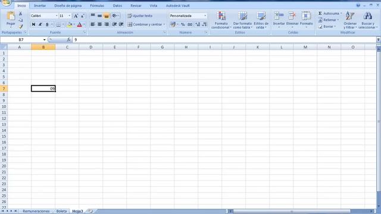Viewport: 381px width, 214px height.
Task: Switch to the Insertar ribbon tab
Action: 40,5
